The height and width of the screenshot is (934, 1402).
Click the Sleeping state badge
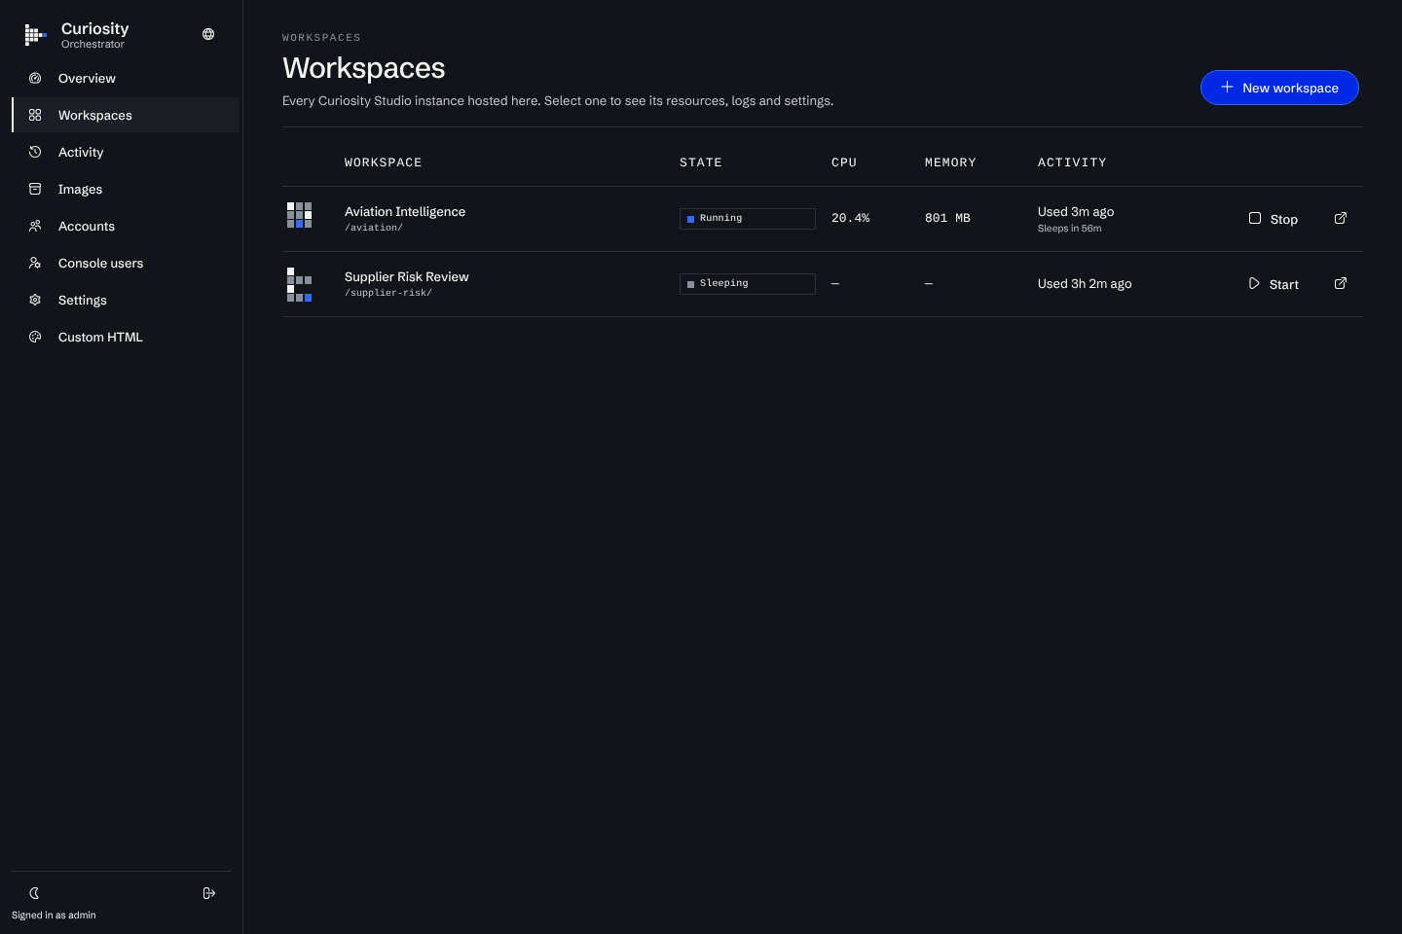748,283
